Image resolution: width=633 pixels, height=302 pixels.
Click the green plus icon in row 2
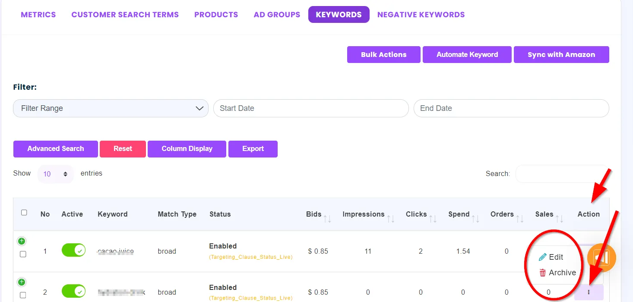coord(22,282)
